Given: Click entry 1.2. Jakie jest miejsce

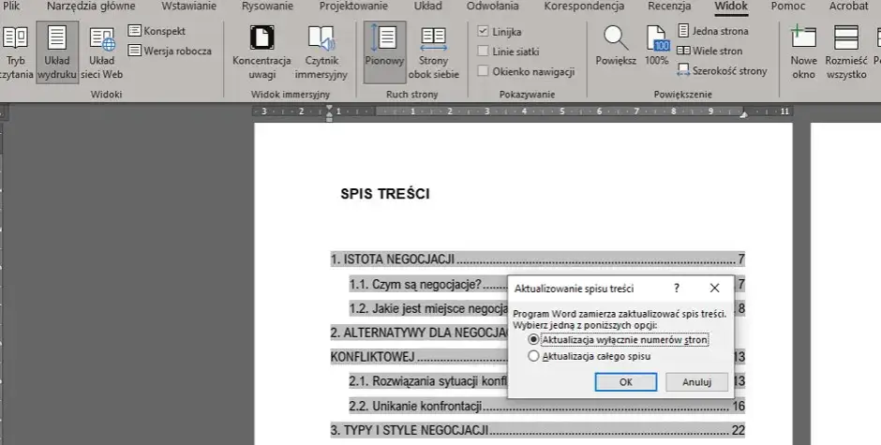Looking at the screenshot, I should (428, 308).
